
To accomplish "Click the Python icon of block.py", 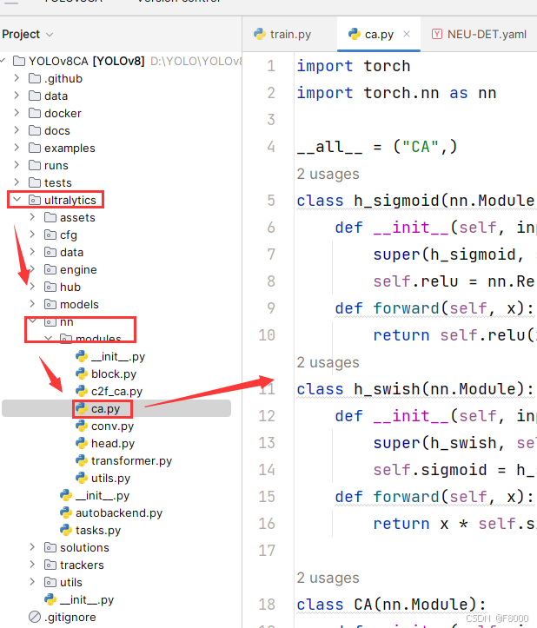I will [x=82, y=373].
